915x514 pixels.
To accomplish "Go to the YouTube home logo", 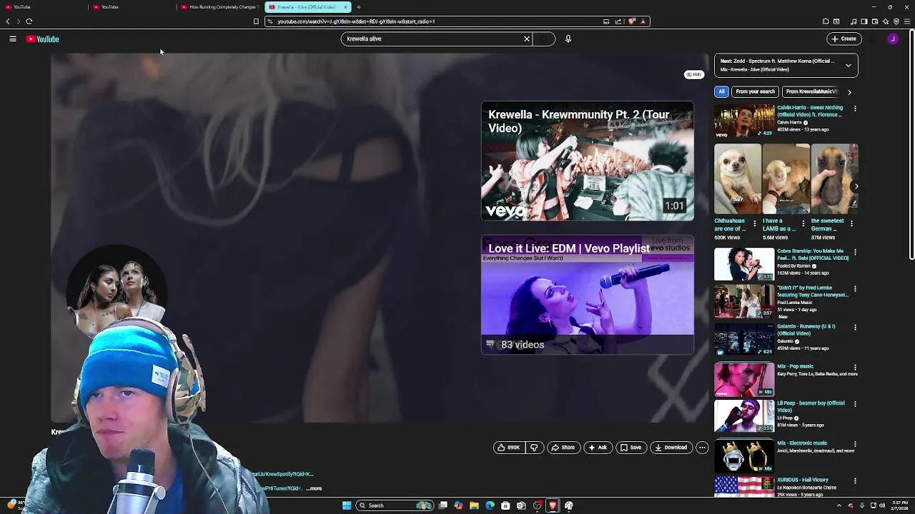I will 43,39.
